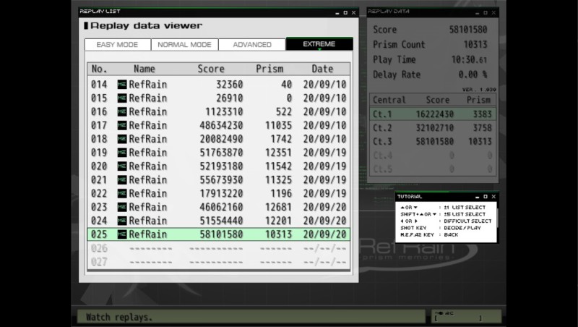Click the ME icon in row 025
Viewport: 578px width, 327px height.
pos(122,234)
